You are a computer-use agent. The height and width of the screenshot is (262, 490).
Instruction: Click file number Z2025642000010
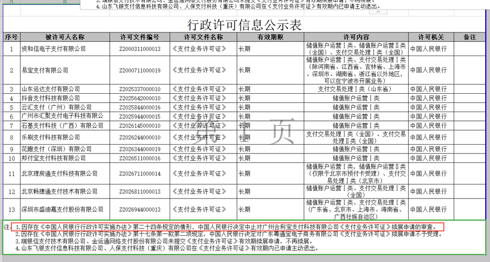(x=140, y=99)
